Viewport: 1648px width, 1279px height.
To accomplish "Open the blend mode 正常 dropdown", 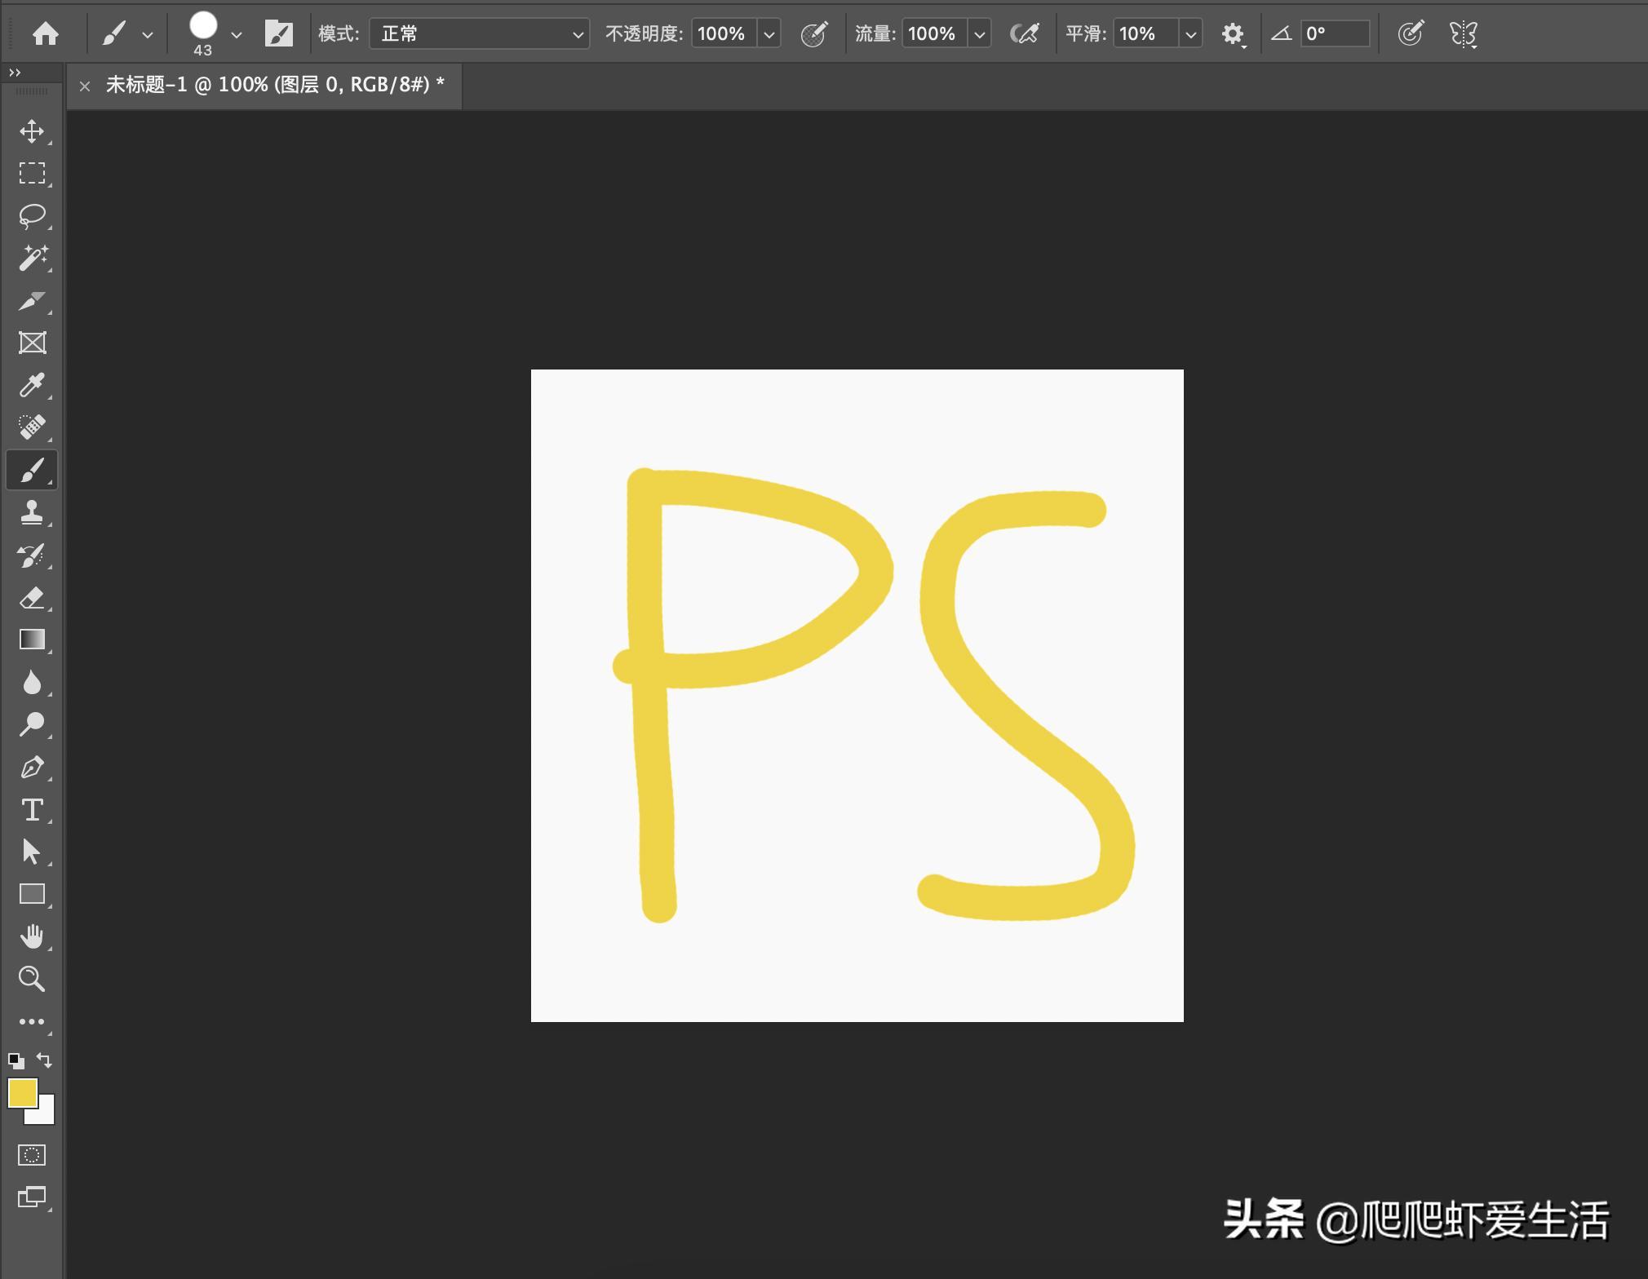I will (x=479, y=33).
